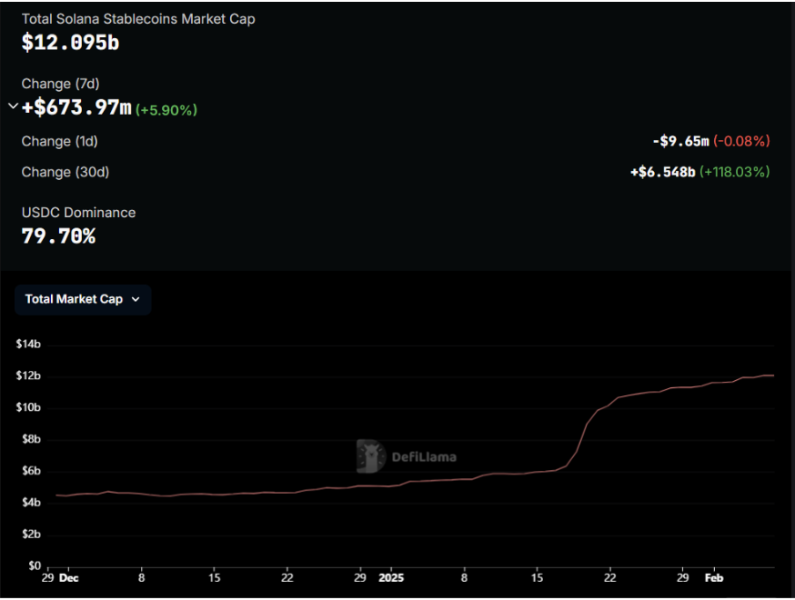Click the $10b y-axis label

pyautogui.click(x=28, y=408)
